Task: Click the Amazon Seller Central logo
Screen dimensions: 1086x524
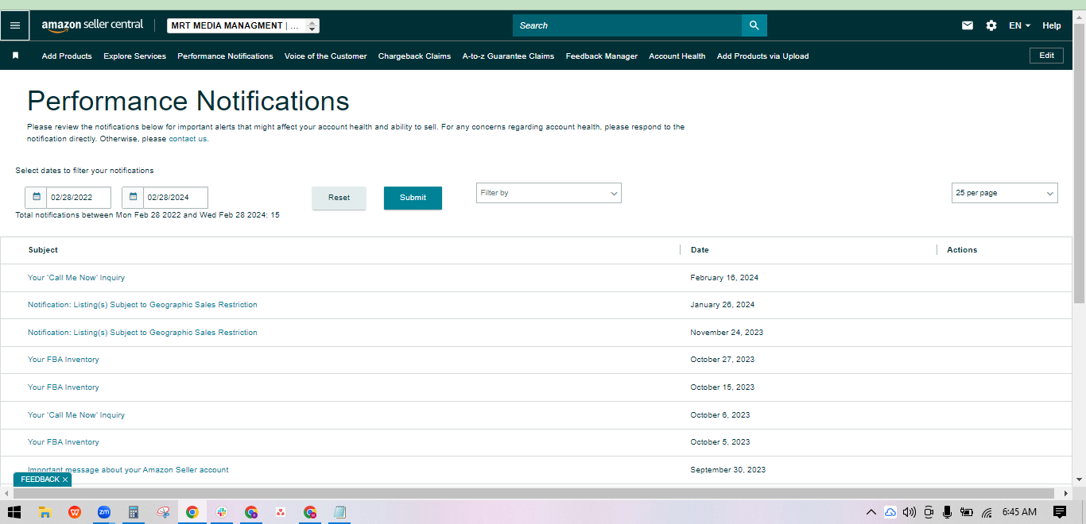Action: point(92,25)
